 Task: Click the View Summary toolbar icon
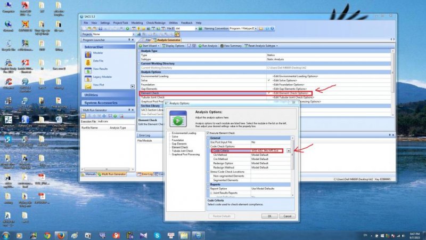click(222, 46)
